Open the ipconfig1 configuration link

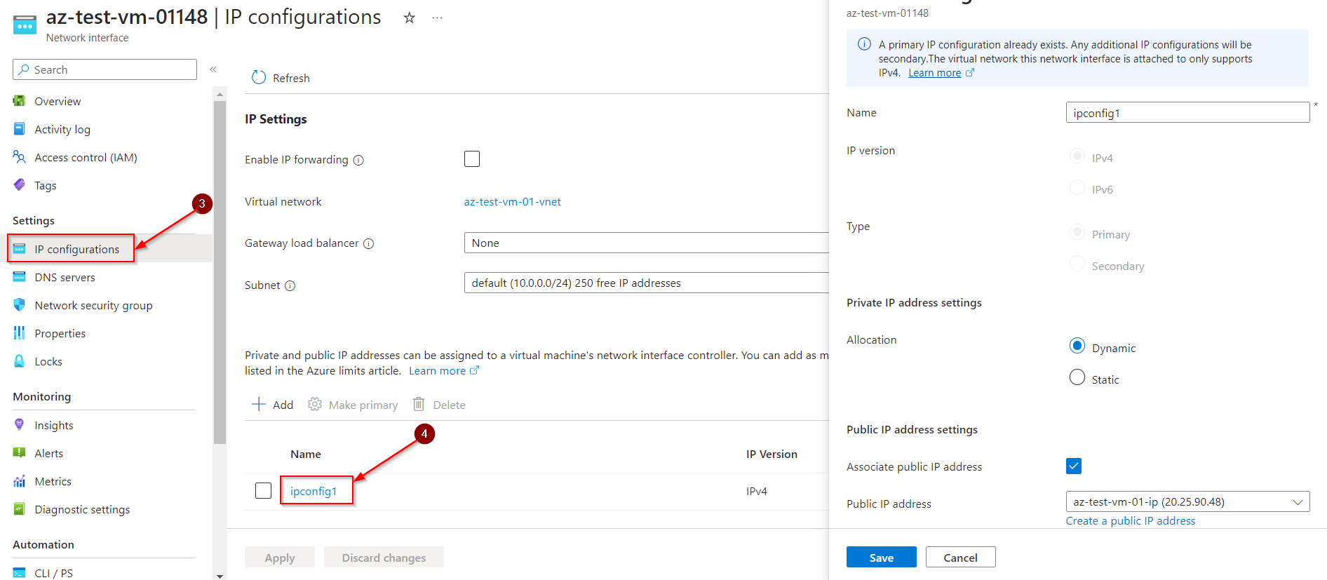point(314,491)
